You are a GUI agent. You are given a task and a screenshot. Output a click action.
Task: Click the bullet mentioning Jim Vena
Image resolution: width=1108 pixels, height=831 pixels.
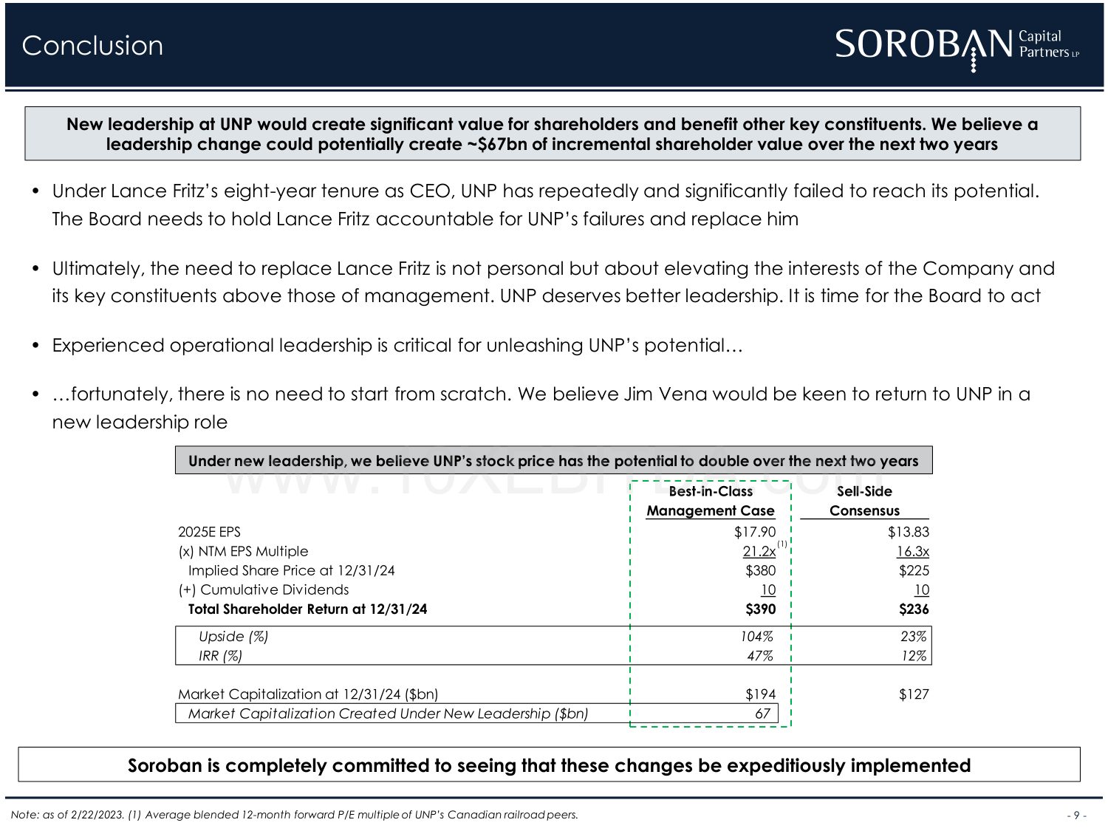(x=541, y=408)
